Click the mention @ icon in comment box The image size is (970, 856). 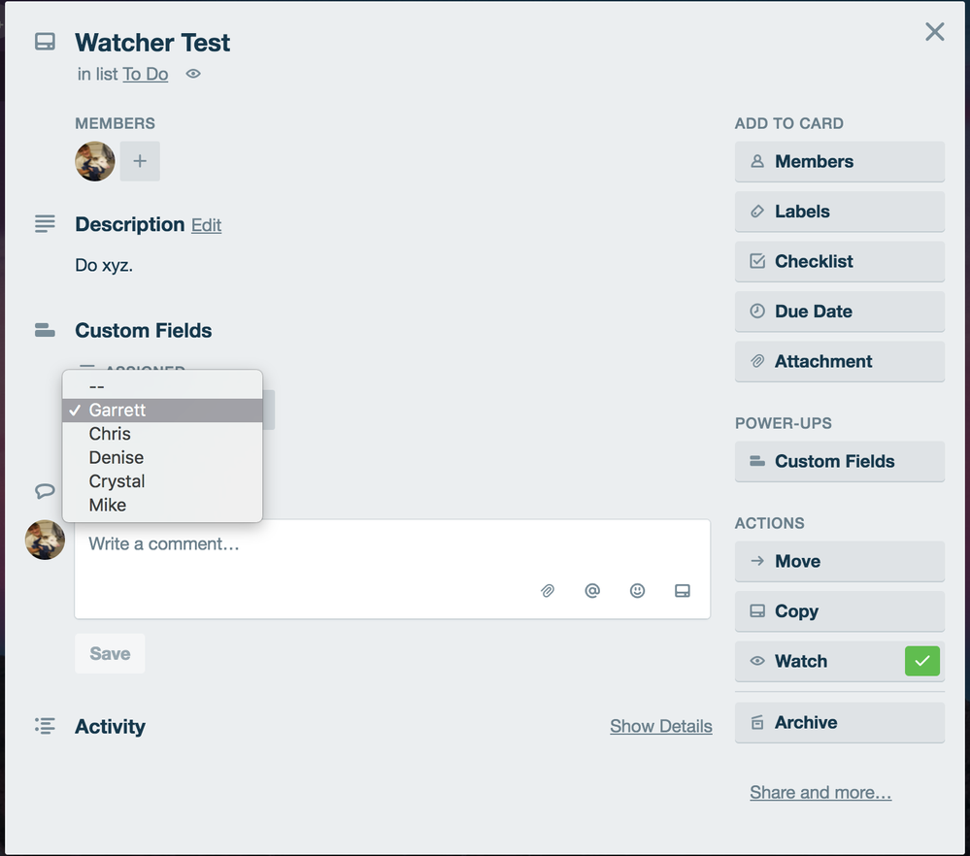tap(592, 591)
